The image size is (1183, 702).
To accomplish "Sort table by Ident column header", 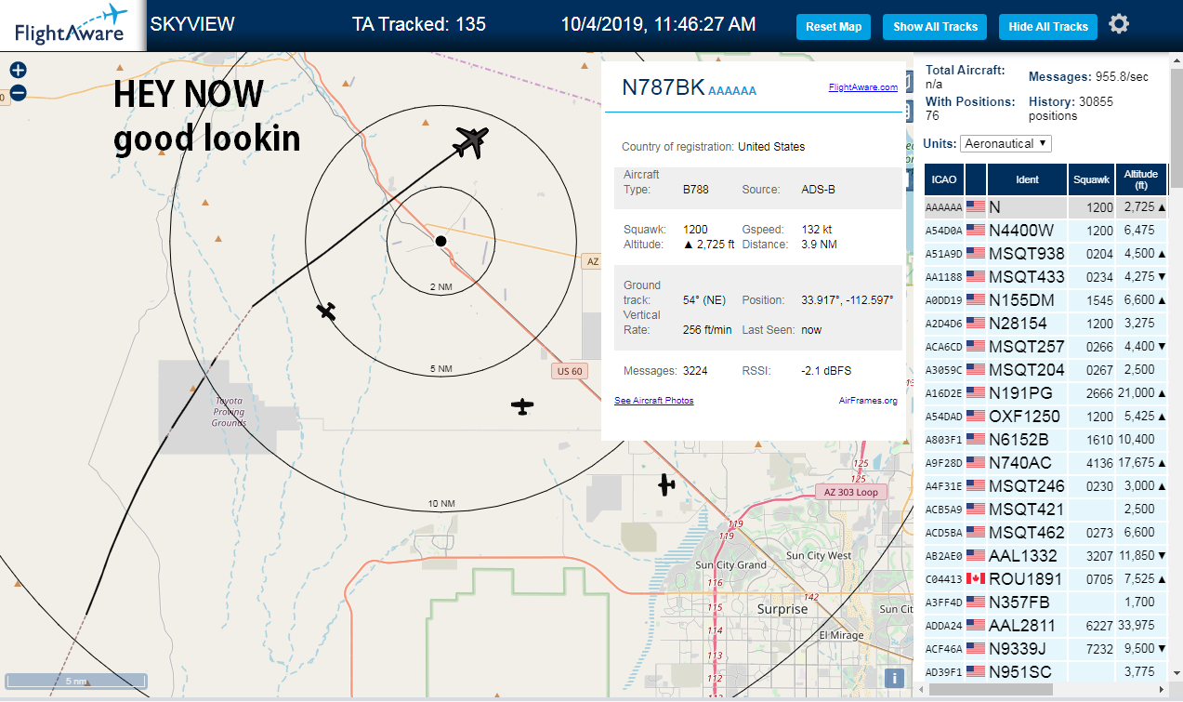I will point(1027,179).
